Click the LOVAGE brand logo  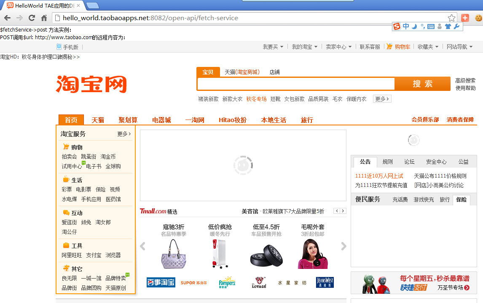(259, 282)
